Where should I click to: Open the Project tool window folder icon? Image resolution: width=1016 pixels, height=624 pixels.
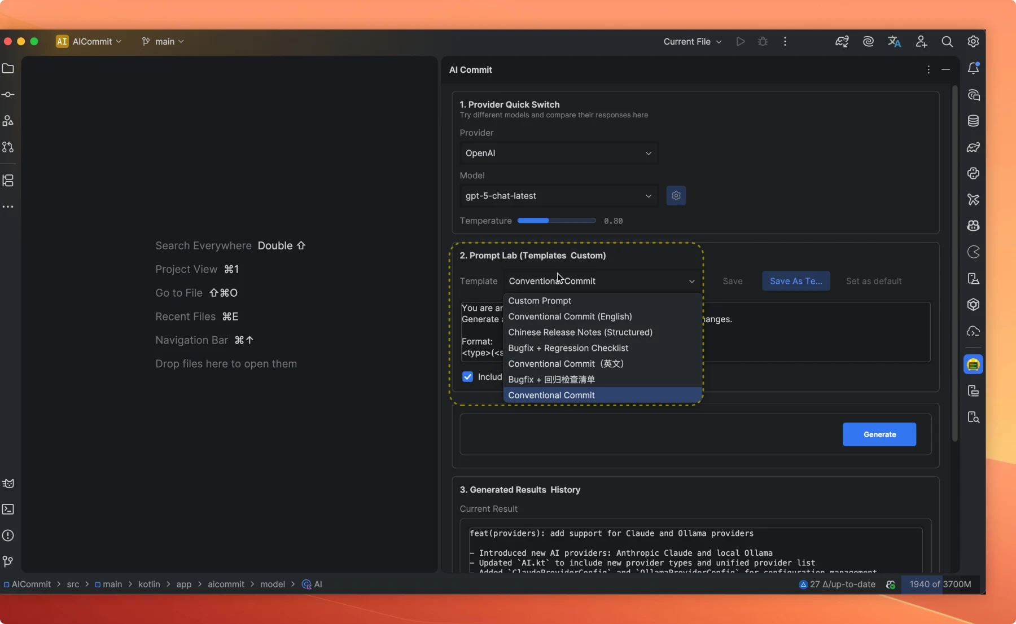pos(9,68)
